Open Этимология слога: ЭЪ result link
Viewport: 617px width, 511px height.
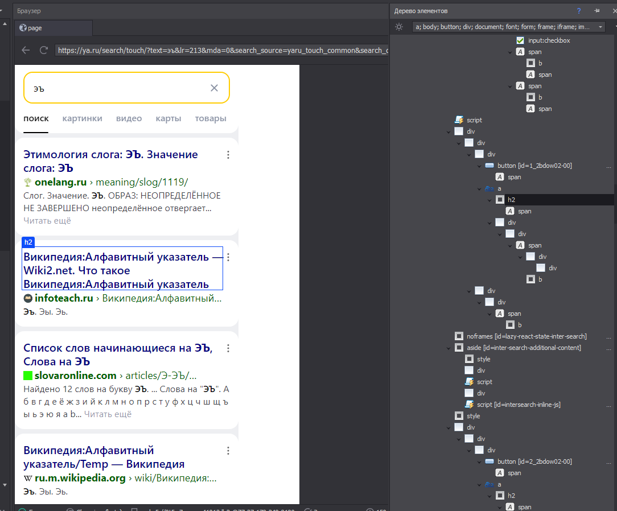point(110,161)
